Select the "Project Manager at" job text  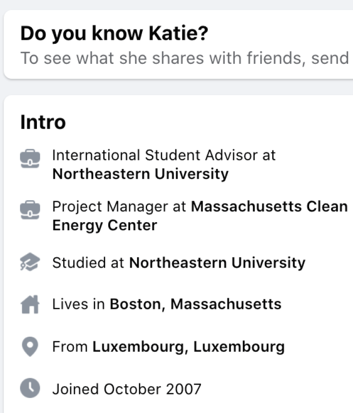click(119, 206)
